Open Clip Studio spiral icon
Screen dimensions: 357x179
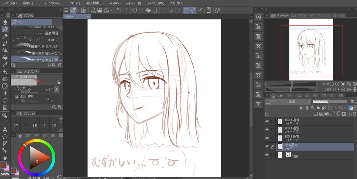click(84, 10)
